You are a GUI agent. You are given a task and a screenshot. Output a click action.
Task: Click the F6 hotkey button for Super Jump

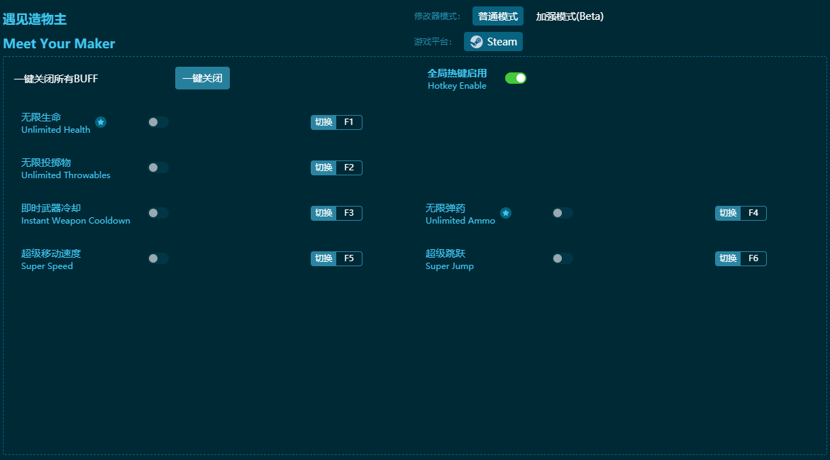[753, 258]
